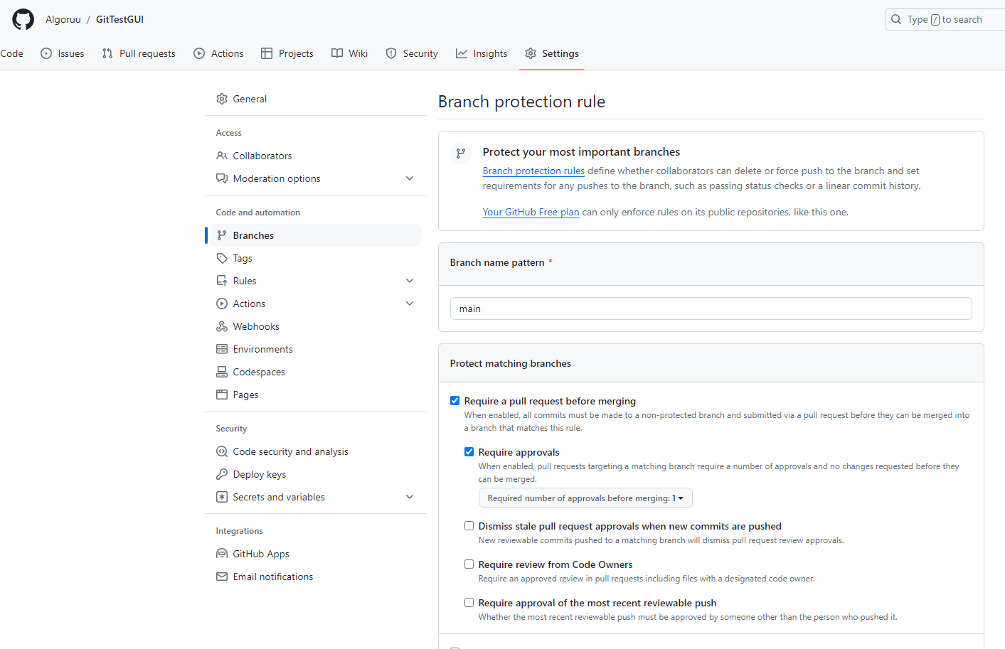Click the Branch name pattern input field

(x=711, y=309)
